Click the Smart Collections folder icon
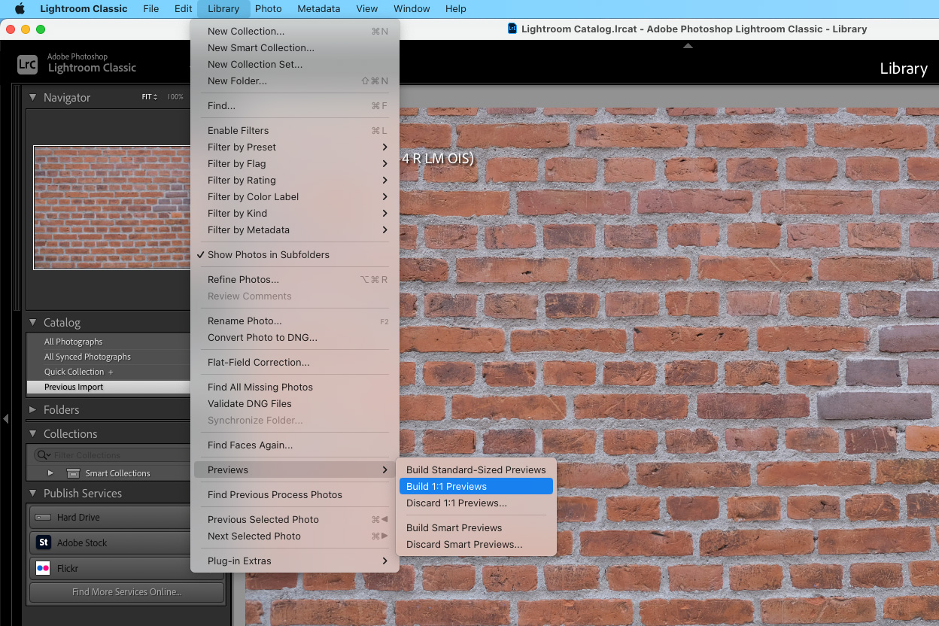939x626 pixels. [73, 473]
